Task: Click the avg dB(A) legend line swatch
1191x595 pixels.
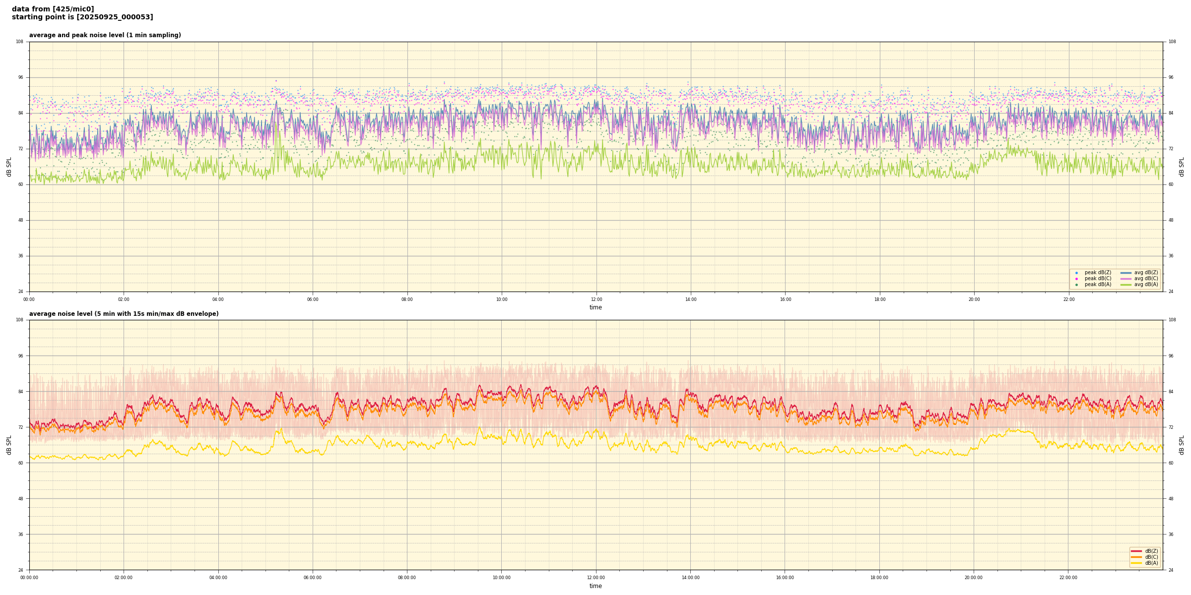Action: tap(1126, 285)
